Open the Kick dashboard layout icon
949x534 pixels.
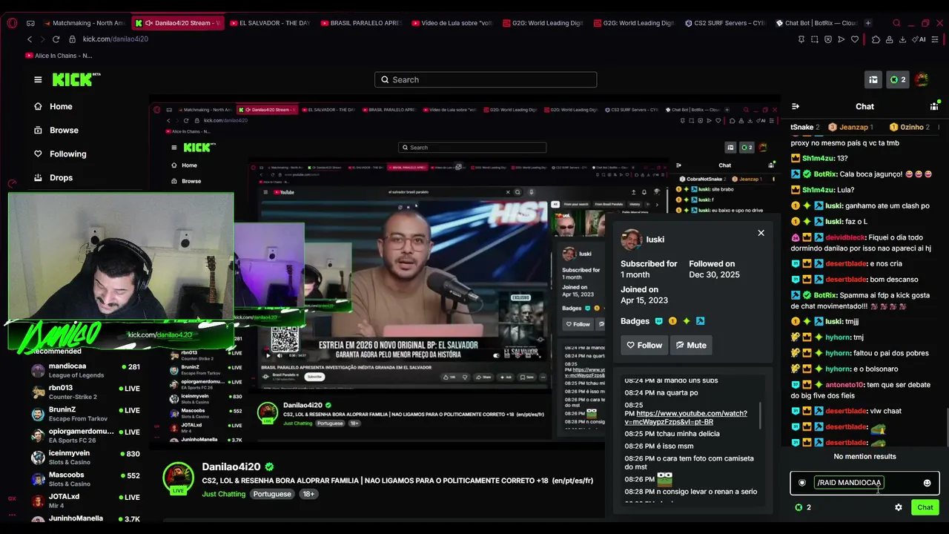[x=873, y=79]
